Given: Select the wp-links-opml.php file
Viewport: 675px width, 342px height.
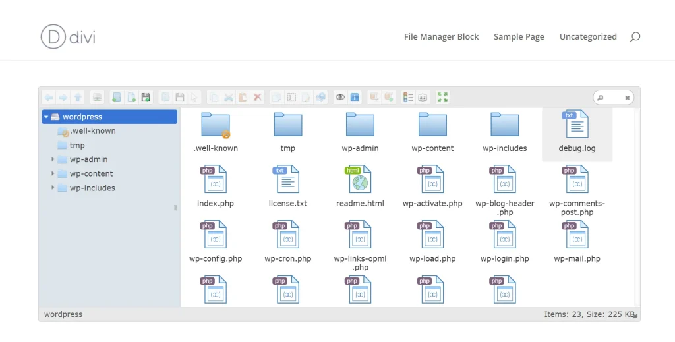Looking at the screenshot, I should pyautogui.click(x=360, y=246).
